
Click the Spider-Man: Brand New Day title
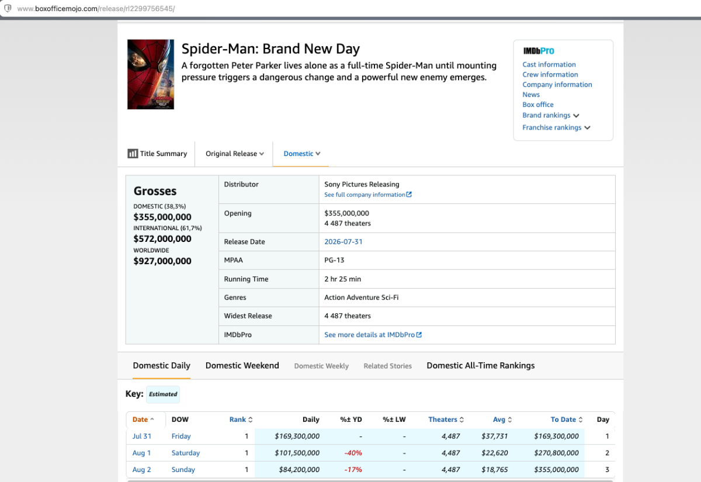pyautogui.click(x=270, y=48)
